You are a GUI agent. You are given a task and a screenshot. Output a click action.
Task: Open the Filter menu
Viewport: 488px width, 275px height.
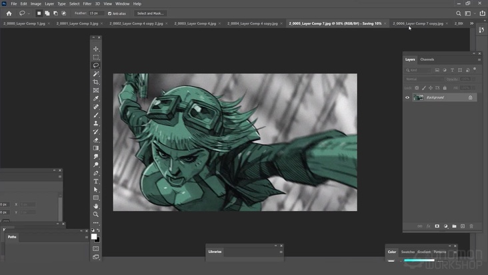tap(87, 4)
